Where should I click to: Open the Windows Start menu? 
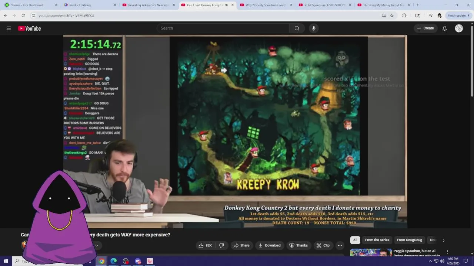6,261
